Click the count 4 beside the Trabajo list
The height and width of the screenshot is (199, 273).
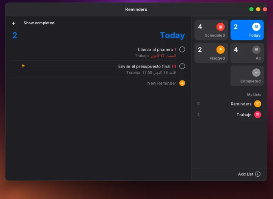coord(198,114)
